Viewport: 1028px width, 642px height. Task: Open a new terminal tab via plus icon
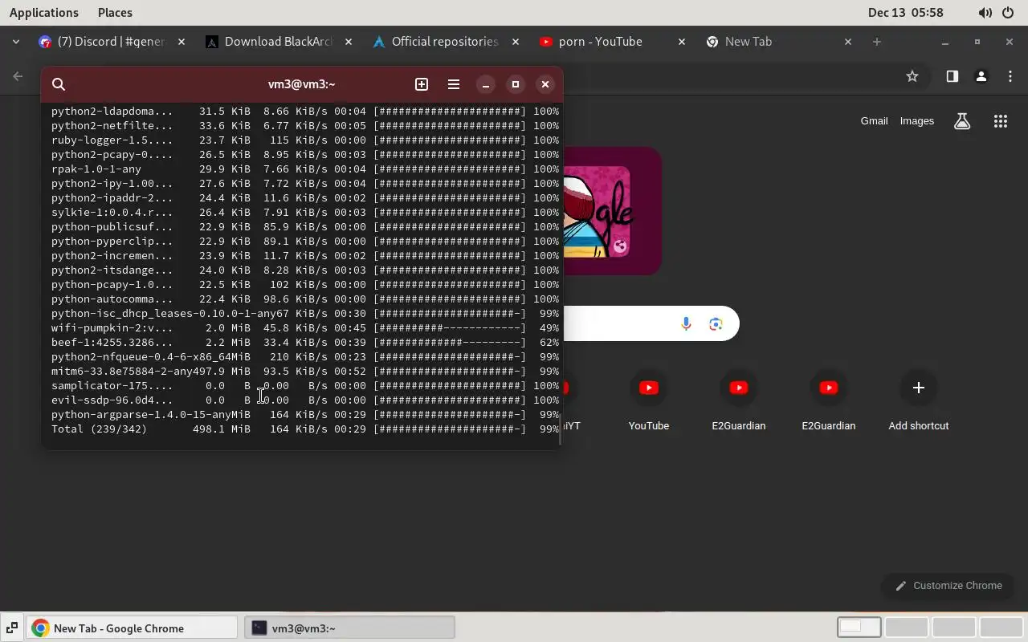pyautogui.click(x=422, y=84)
